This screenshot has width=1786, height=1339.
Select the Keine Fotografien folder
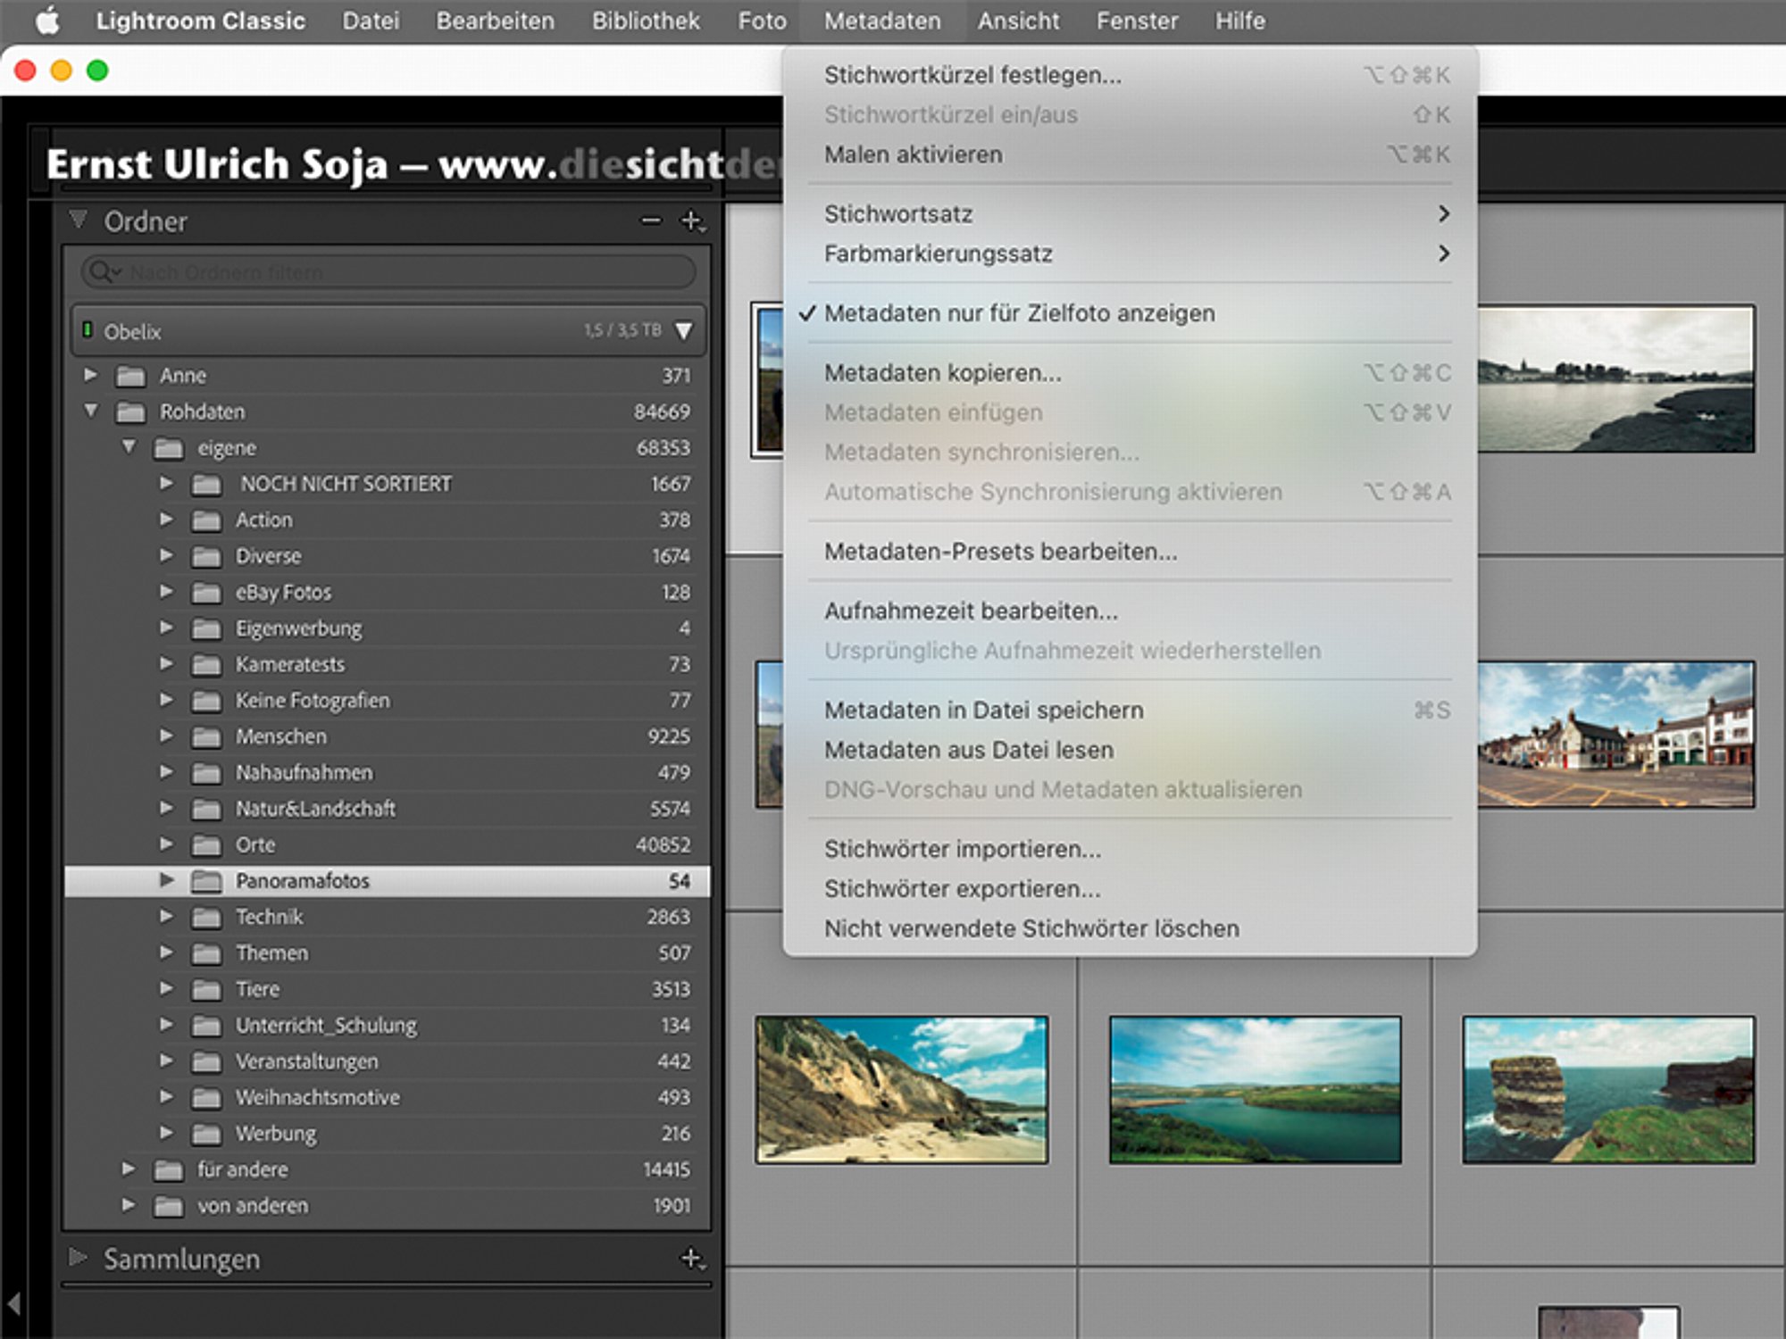tap(388, 700)
